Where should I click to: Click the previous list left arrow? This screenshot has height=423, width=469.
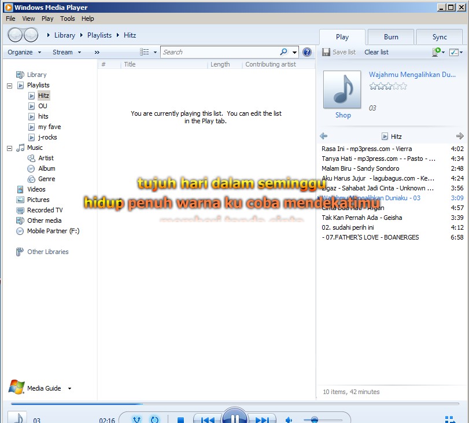pyautogui.click(x=323, y=136)
